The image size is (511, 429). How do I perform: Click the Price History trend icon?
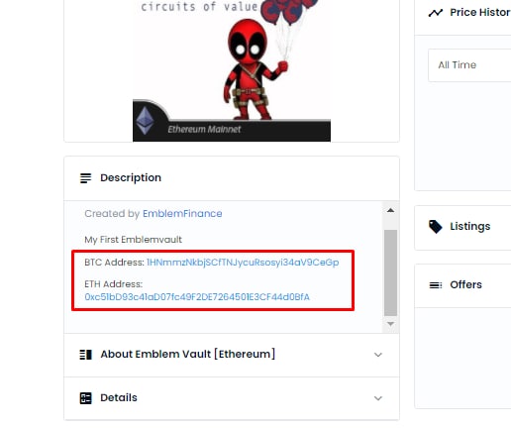pyautogui.click(x=436, y=13)
